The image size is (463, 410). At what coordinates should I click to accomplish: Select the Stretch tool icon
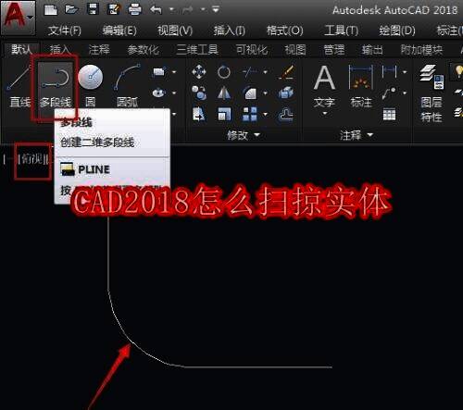[x=199, y=115]
